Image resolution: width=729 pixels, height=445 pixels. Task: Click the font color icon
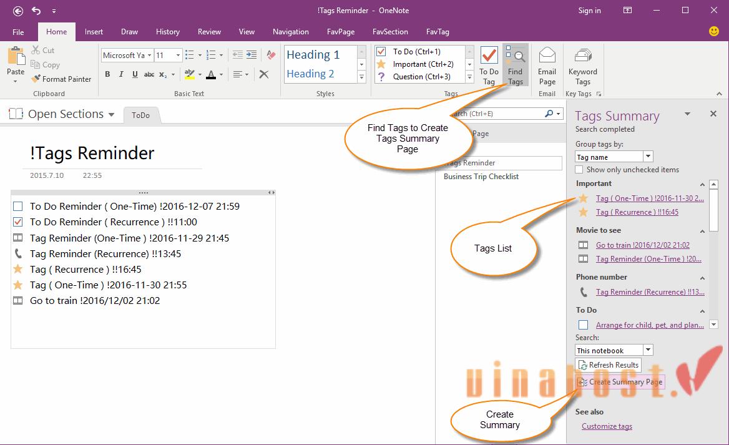(211, 74)
